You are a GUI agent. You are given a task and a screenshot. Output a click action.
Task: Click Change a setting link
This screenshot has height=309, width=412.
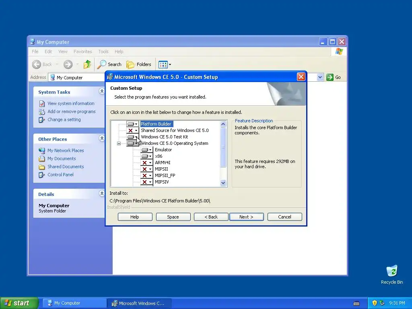(x=64, y=119)
